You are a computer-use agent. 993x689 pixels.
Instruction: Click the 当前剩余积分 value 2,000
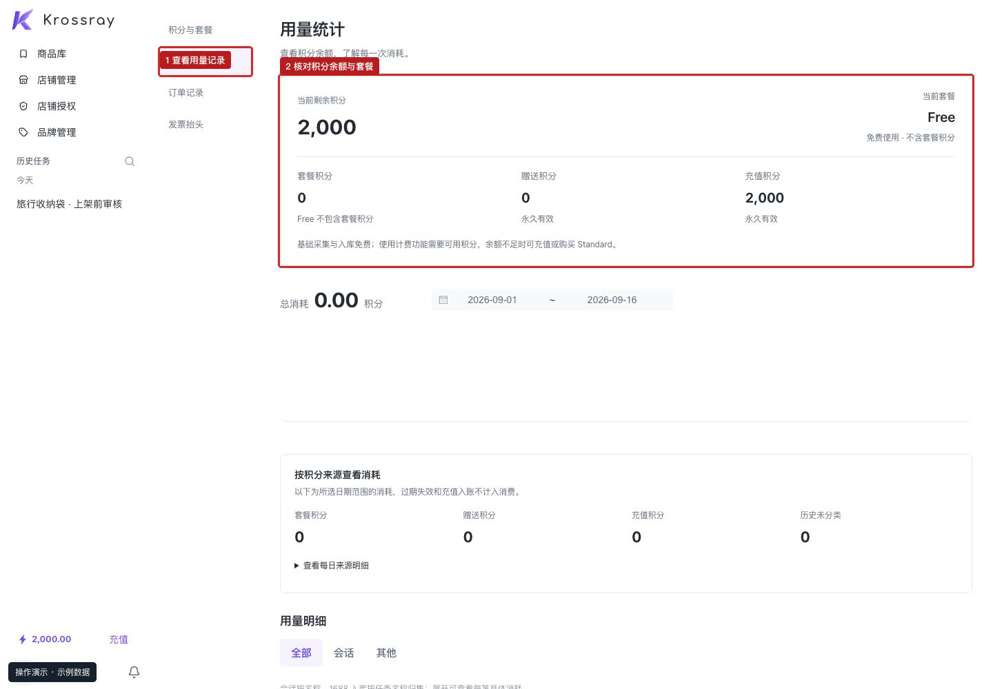point(327,127)
